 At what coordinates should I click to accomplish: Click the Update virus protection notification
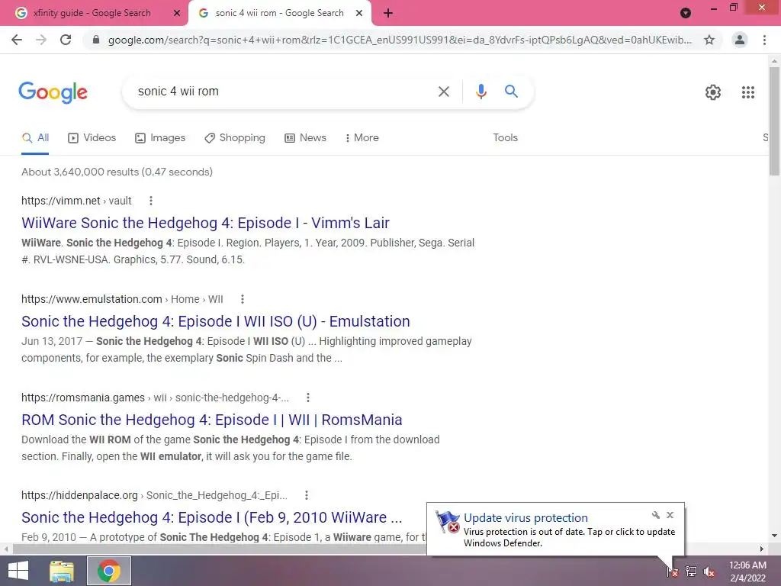pyautogui.click(x=555, y=530)
